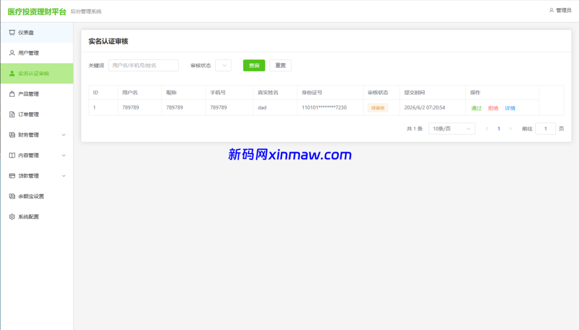
Task: Click the 身份证号 column header
Action: click(312, 93)
